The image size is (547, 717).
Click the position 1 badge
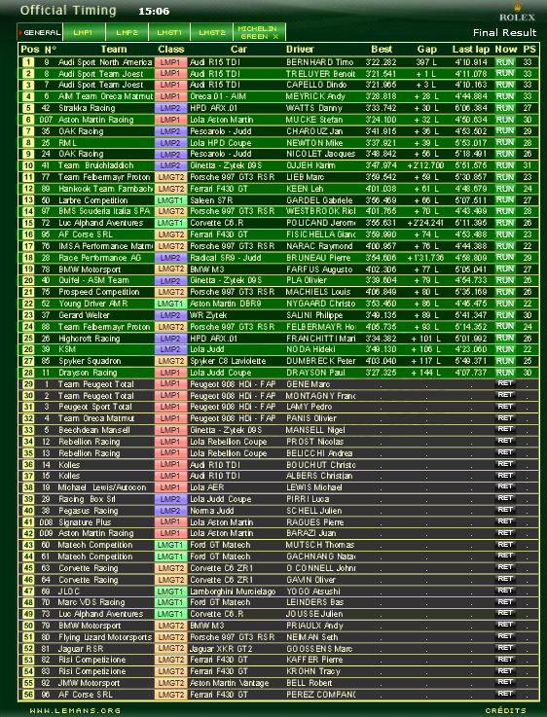pyautogui.click(x=28, y=62)
